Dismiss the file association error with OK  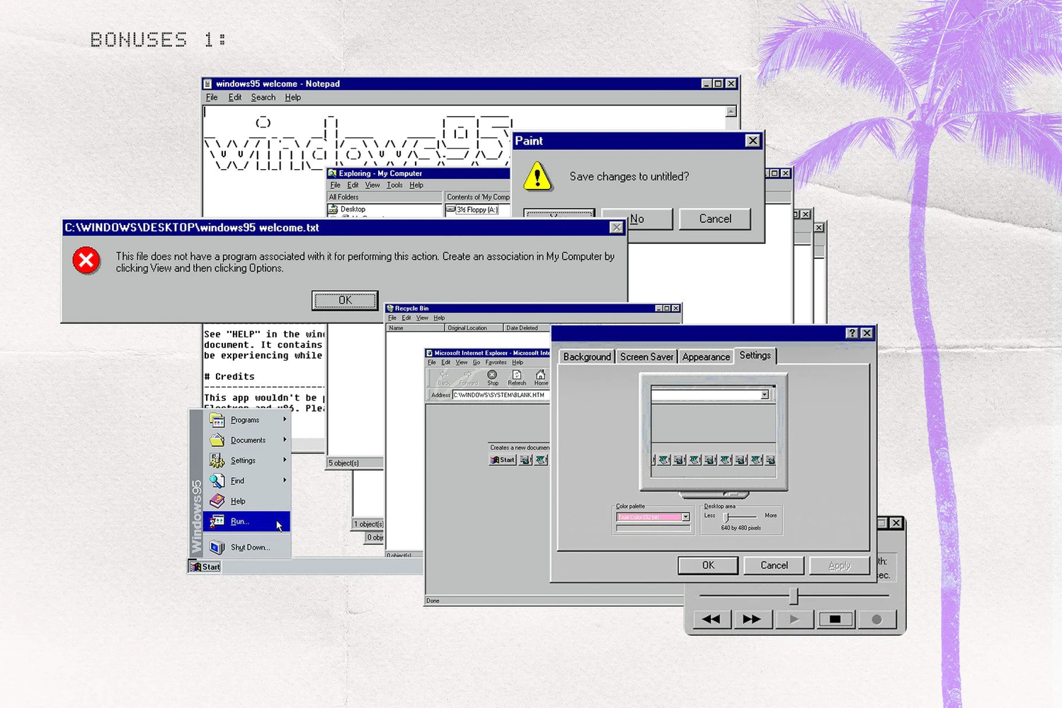(x=345, y=300)
